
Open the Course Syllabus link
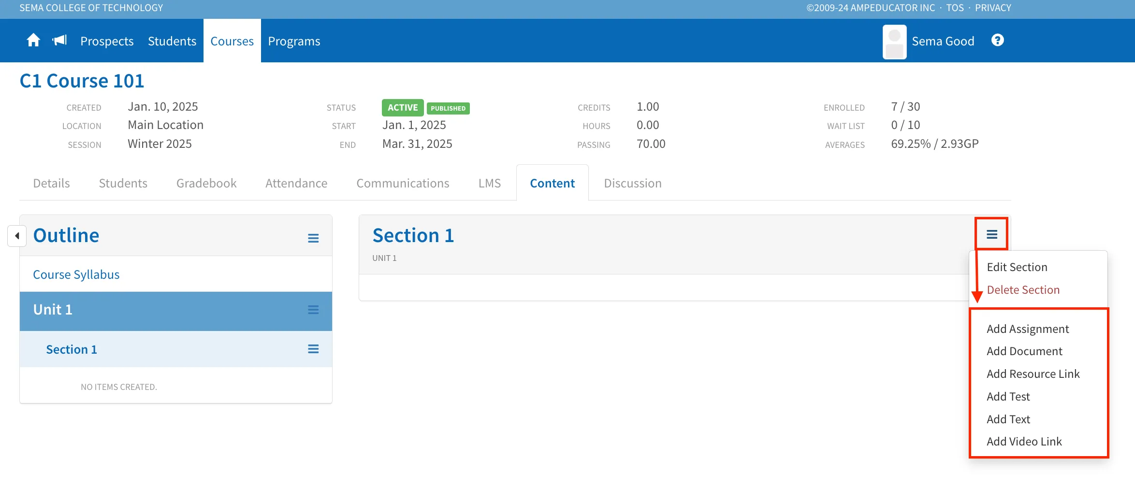point(76,274)
